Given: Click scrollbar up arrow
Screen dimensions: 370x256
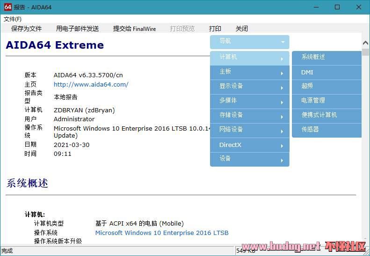Looking at the screenshot, I should [x=365, y=43].
